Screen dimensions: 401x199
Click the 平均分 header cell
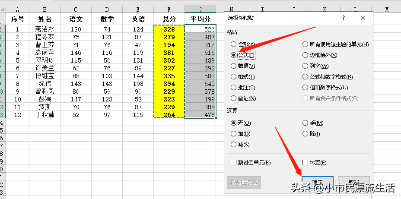tap(200, 19)
